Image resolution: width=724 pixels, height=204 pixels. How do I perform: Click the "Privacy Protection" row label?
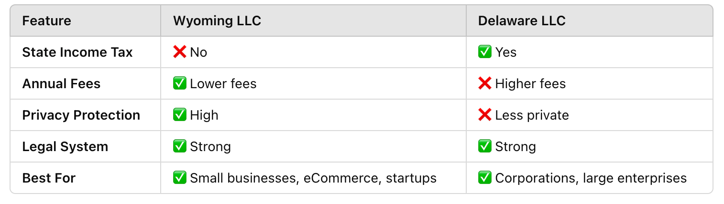coord(81,115)
